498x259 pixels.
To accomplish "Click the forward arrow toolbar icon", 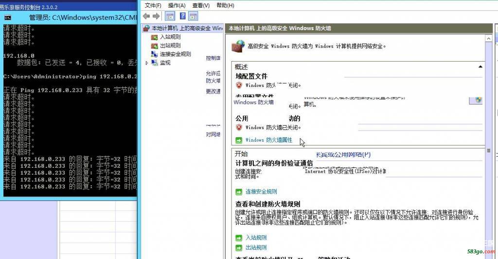I will point(156,16).
